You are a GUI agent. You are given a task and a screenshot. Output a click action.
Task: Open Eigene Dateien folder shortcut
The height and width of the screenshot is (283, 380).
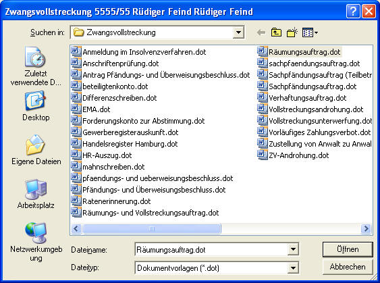tap(36, 150)
